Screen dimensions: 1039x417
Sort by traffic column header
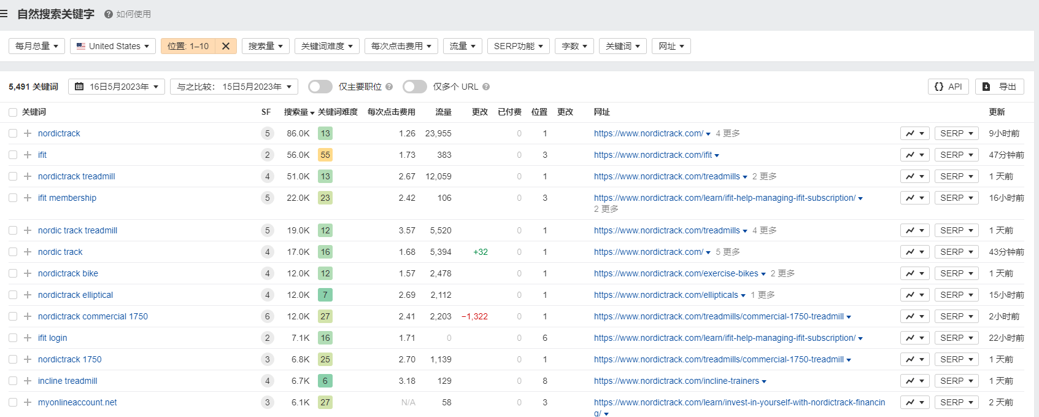[443, 112]
